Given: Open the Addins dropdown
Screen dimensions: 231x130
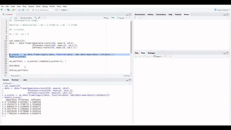Looking at the screenshot, I should point(65,10).
